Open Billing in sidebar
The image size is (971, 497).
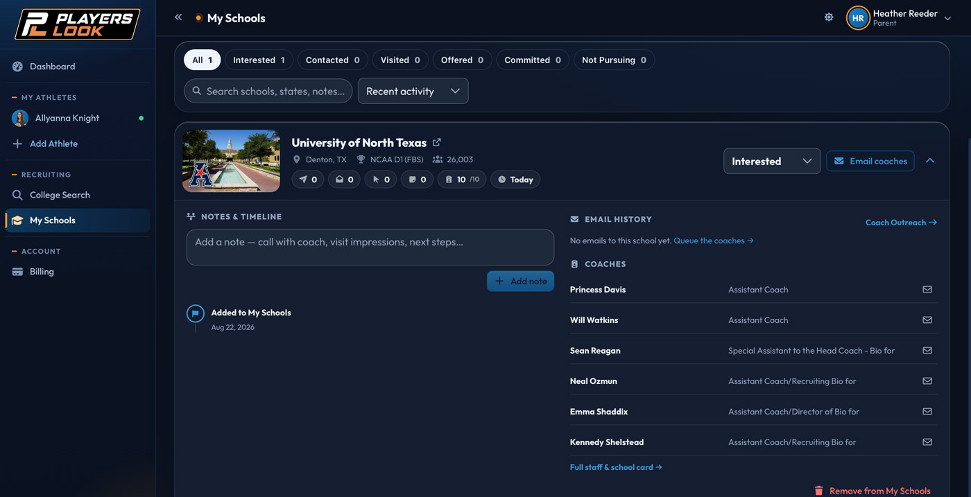(x=78, y=272)
